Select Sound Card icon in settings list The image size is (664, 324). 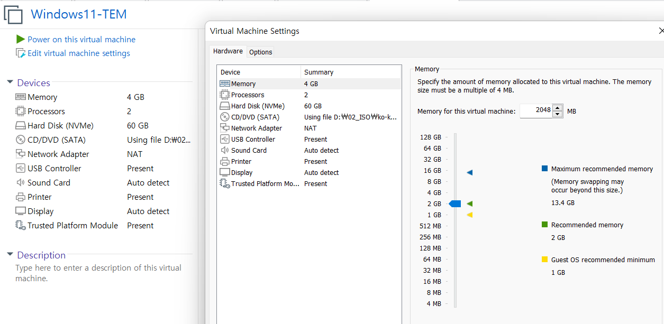coord(225,150)
